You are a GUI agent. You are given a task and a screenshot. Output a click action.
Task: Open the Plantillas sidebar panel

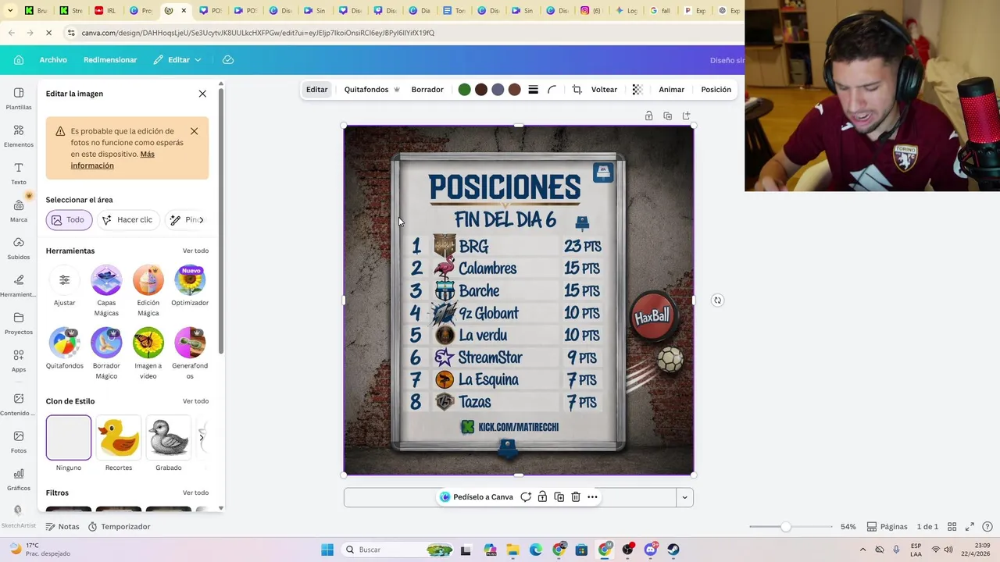click(19, 98)
